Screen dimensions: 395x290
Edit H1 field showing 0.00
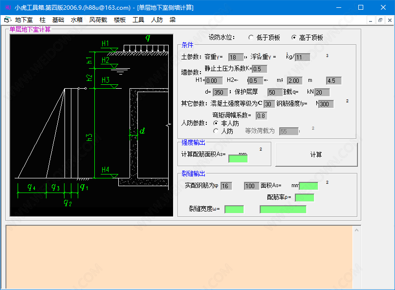[x=214, y=80]
